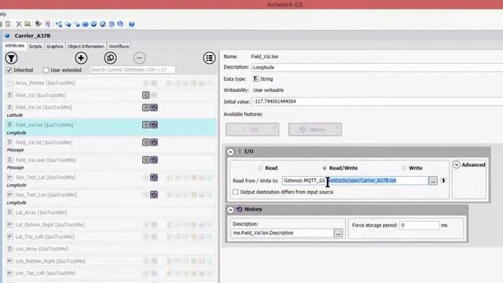The width and height of the screenshot is (503, 283).
Task: Open the Graphics tab
Action: (x=54, y=46)
